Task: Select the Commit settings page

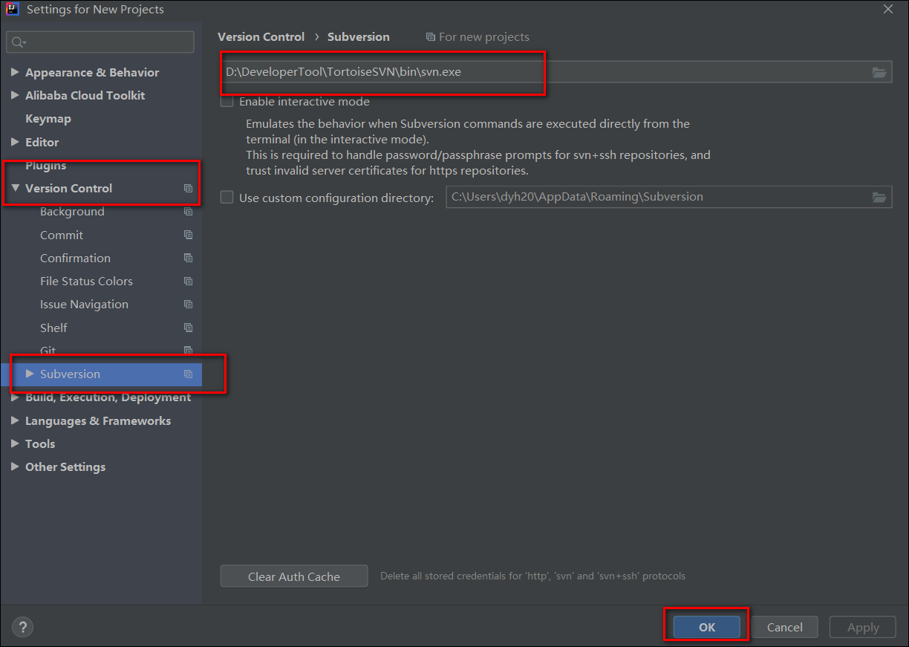Action: pos(62,235)
